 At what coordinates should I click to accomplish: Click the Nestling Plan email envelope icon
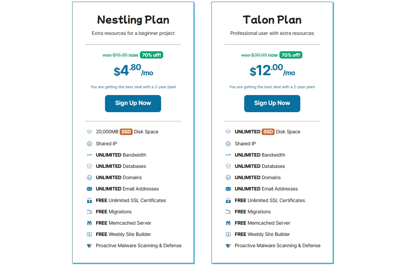[89, 189]
